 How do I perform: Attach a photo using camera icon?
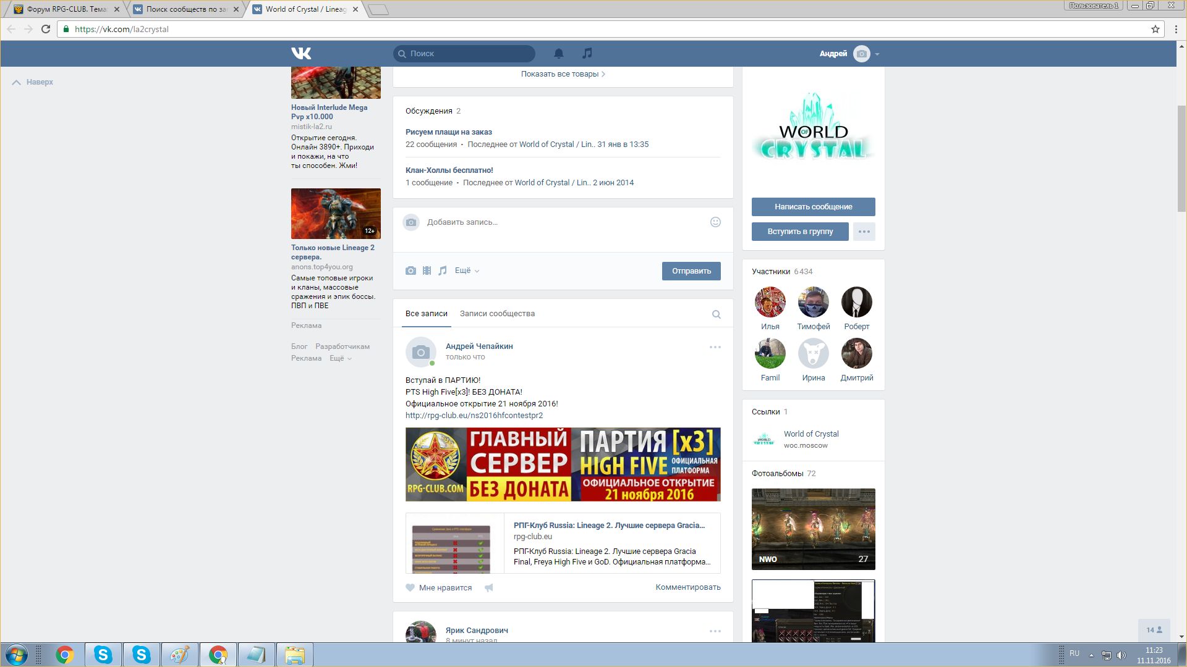[x=411, y=271]
